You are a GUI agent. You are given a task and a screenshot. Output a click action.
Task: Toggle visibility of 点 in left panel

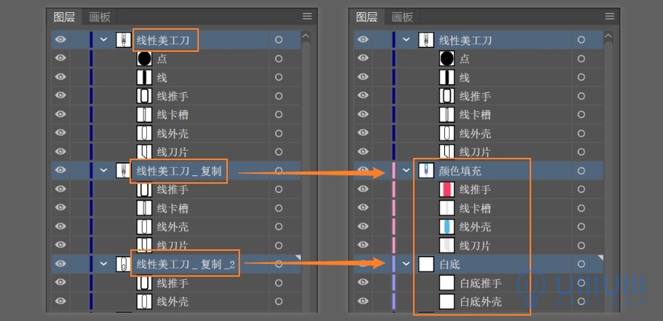pos(60,58)
